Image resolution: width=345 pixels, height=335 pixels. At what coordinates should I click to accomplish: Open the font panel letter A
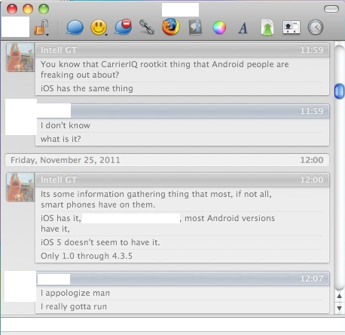[243, 28]
